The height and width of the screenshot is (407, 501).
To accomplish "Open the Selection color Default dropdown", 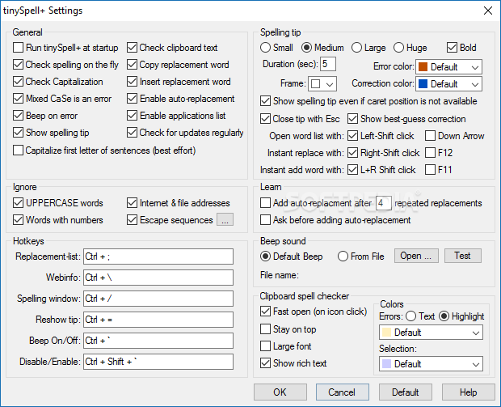I will 431,364.
